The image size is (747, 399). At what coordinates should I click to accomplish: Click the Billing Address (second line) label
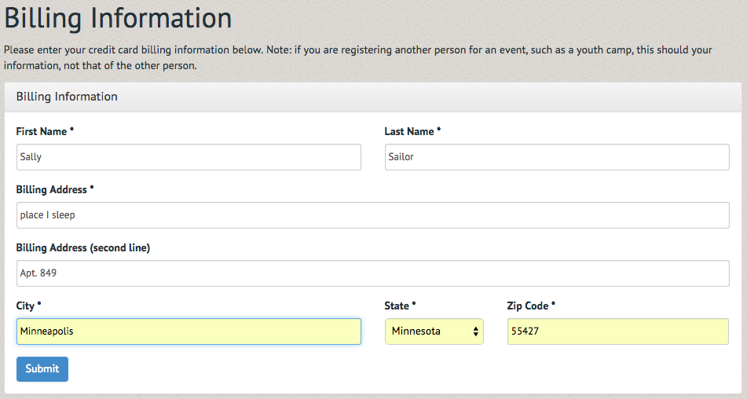point(83,247)
